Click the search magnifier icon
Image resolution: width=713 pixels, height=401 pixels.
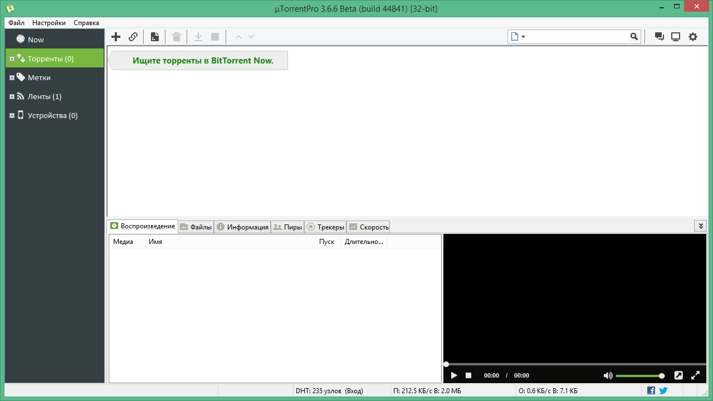634,36
